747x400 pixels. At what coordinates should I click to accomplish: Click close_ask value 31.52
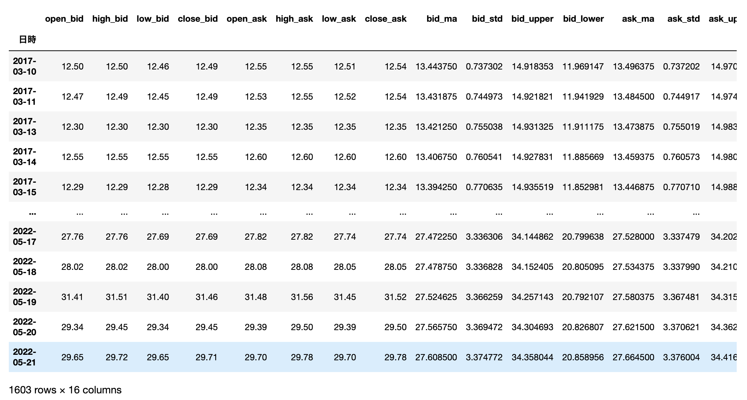(395, 297)
